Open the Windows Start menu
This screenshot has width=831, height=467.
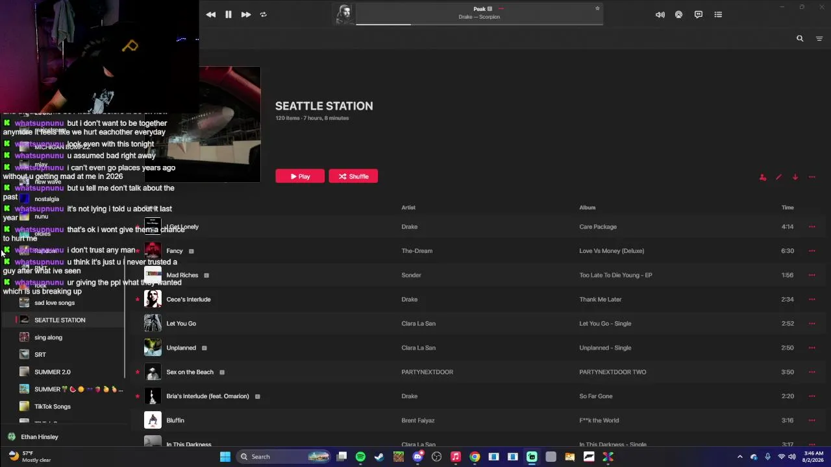[x=225, y=457]
